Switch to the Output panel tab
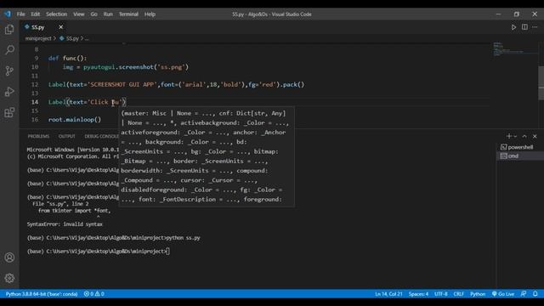The width and height of the screenshot is (544, 306). pos(67,136)
